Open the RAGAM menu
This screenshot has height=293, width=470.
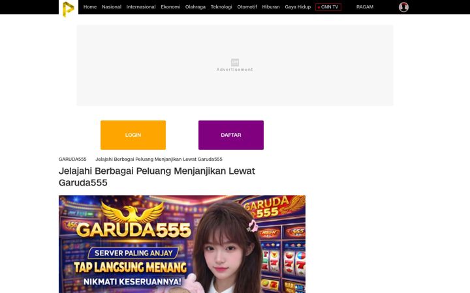click(365, 7)
